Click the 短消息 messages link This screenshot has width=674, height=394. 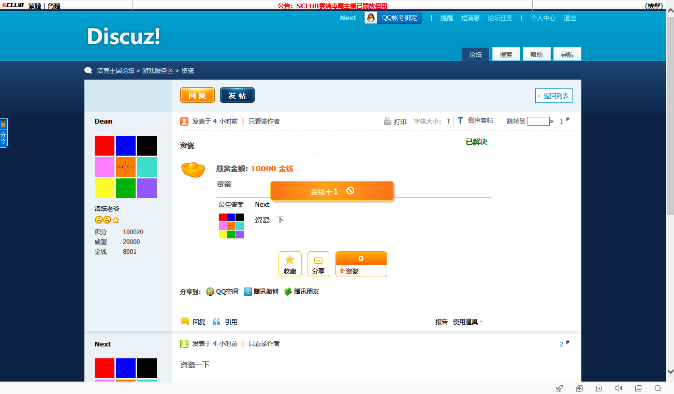[471, 18]
